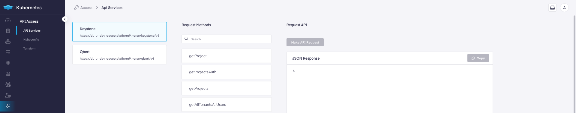Open the monitoring chart icon in sidebar

(x=8, y=74)
